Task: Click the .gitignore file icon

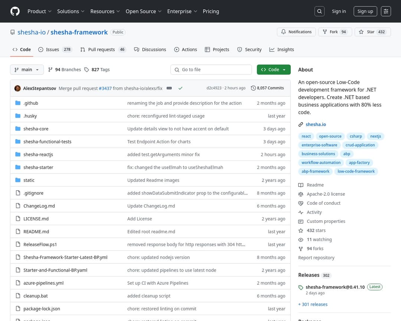Action: [x=18, y=193]
